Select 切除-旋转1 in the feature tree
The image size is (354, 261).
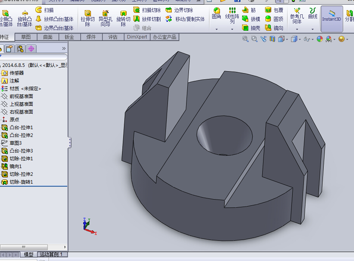[x=21, y=182]
